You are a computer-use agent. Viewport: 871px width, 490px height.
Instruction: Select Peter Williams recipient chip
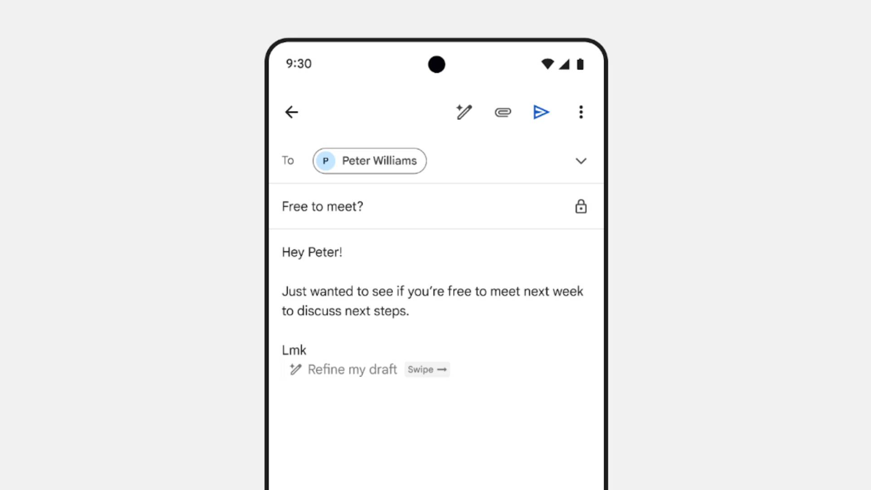[368, 161]
